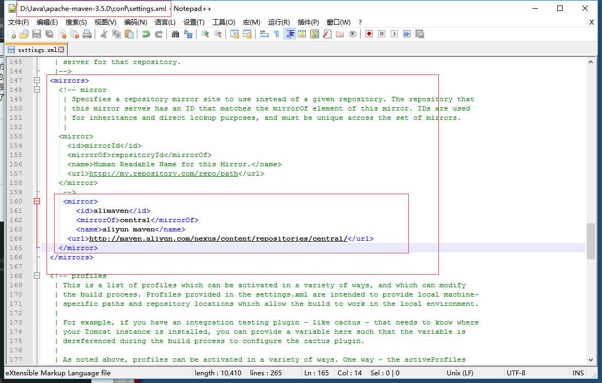This screenshot has height=383, width=602.
Task: Select the settings.xml tab
Action: [37, 50]
